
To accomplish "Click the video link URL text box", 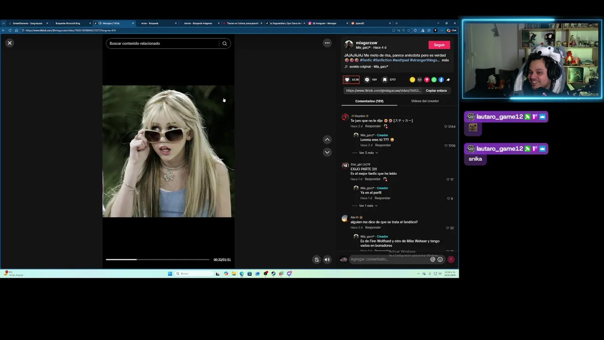I will tap(383, 91).
